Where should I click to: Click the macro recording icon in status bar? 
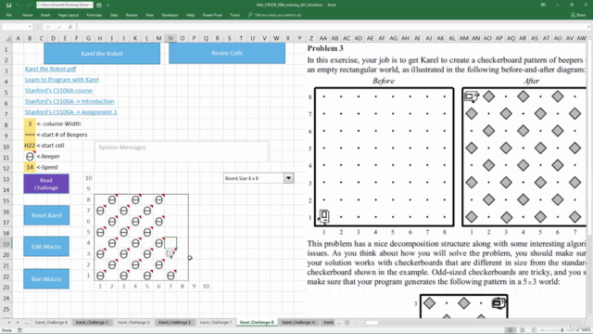point(19,330)
